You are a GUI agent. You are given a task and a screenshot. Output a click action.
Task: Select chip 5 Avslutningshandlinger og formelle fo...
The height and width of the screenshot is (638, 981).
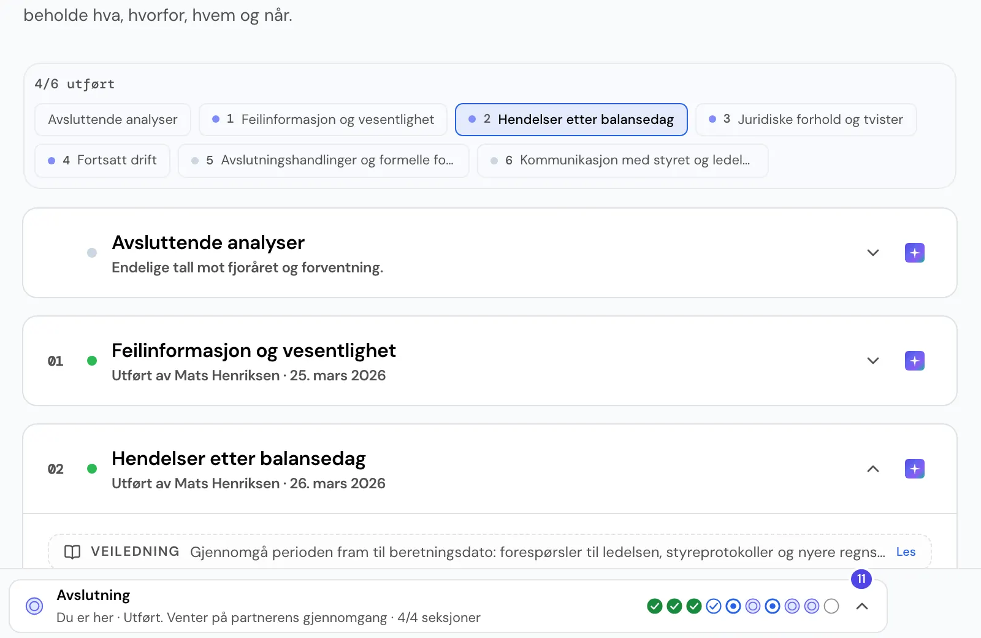[x=324, y=160]
